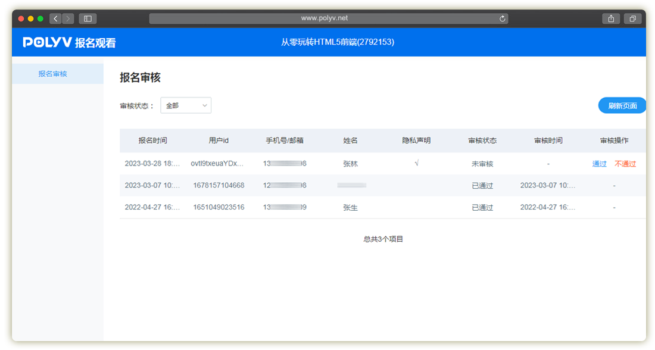Approve 张林 by clicking 通过

pos(599,164)
